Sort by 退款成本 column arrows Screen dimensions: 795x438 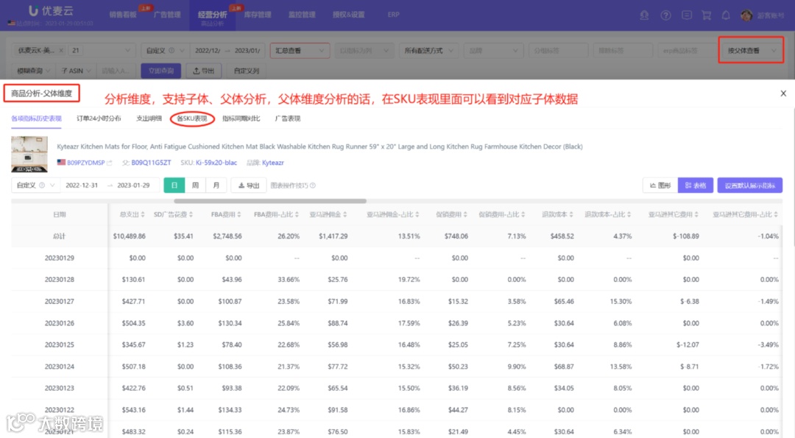pos(571,214)
